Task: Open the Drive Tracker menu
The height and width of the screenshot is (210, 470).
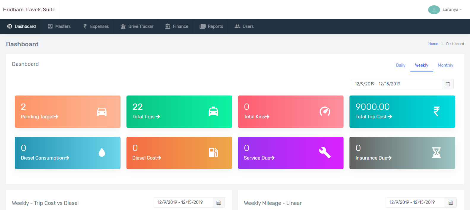Action: (137, 26)
